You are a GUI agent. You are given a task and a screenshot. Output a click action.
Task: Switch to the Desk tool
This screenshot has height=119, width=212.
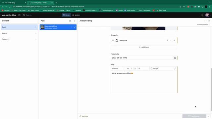66,15
